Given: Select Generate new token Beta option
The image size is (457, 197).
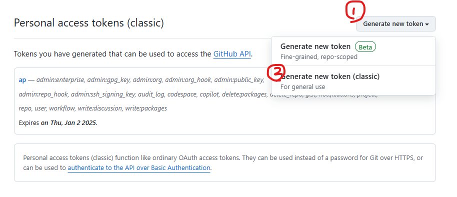Looking at the screenshot, I should point(353,51).
